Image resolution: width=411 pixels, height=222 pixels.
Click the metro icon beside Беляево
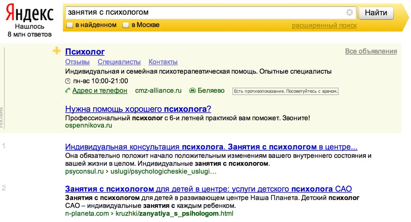click(x=192, y=91)
